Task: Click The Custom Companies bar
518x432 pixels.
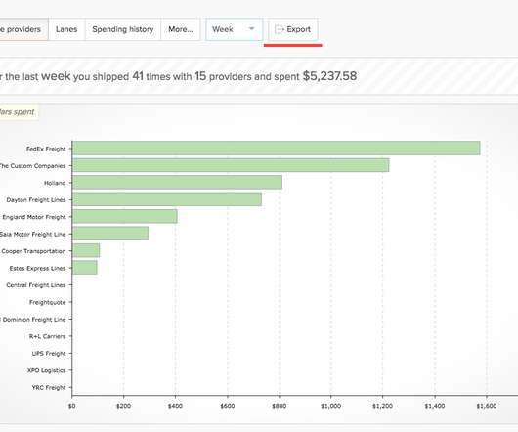Action: (231, 165)
